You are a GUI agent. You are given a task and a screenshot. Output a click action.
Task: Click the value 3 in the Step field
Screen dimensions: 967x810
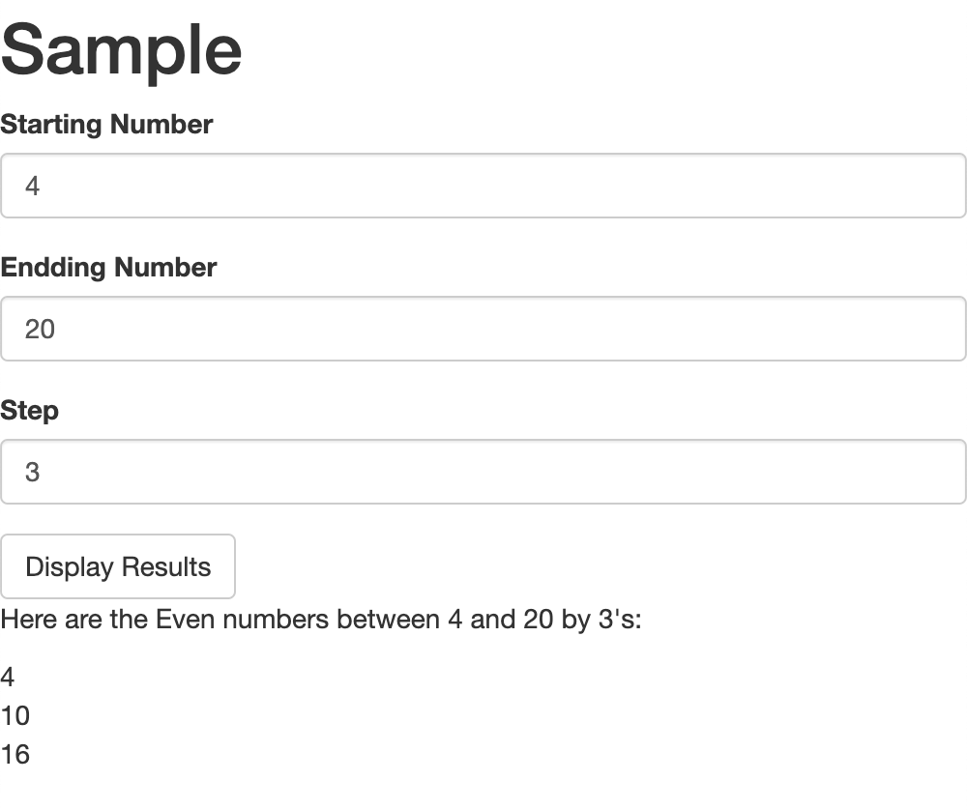(32, 472)
